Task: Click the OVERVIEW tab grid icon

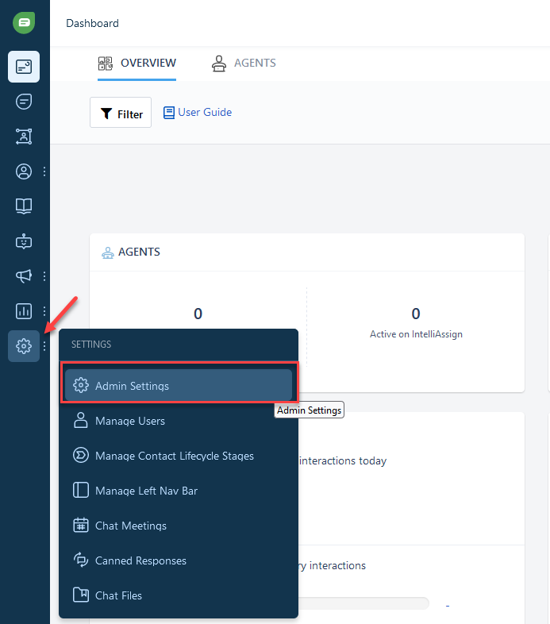Action: coord(106,64)
